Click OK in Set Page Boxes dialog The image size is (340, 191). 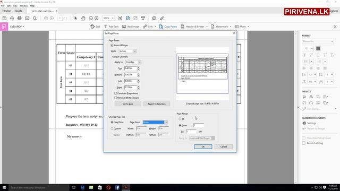point(203,147)
